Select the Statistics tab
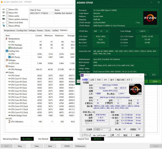162x149 pixels. (64, 30)
